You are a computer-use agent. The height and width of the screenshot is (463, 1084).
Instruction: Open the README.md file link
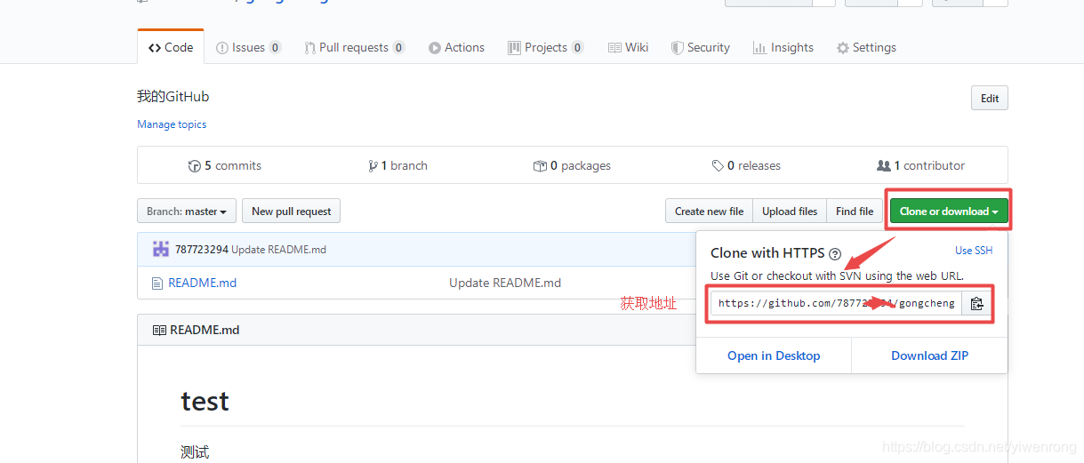[x=203, y=283]
